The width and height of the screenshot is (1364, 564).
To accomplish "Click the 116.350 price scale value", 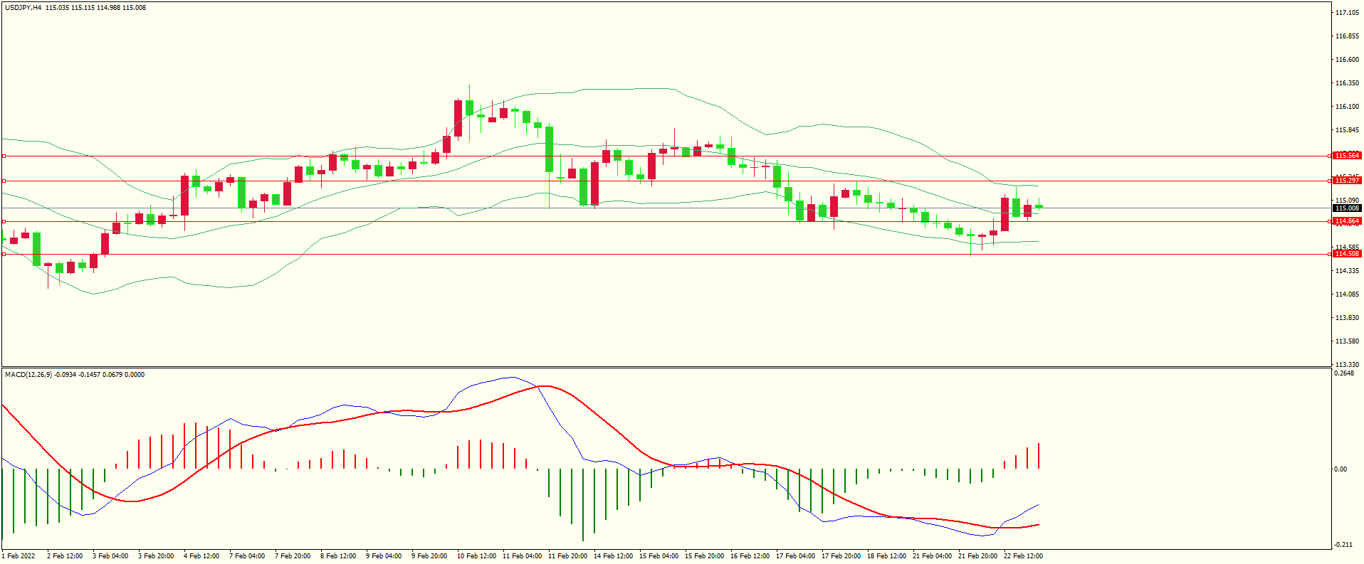I will 1347,83.
